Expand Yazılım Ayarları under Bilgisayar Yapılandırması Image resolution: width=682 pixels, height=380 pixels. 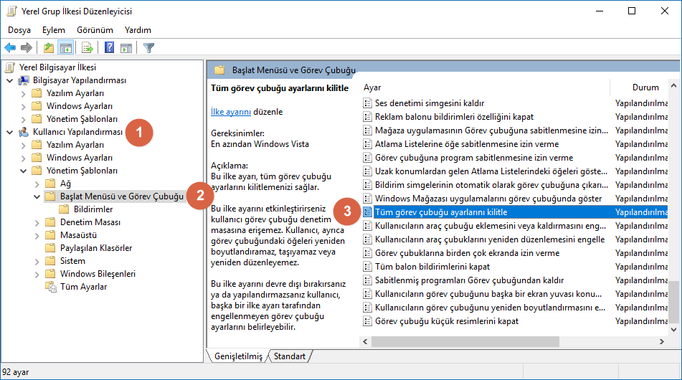tap(24, 93)
